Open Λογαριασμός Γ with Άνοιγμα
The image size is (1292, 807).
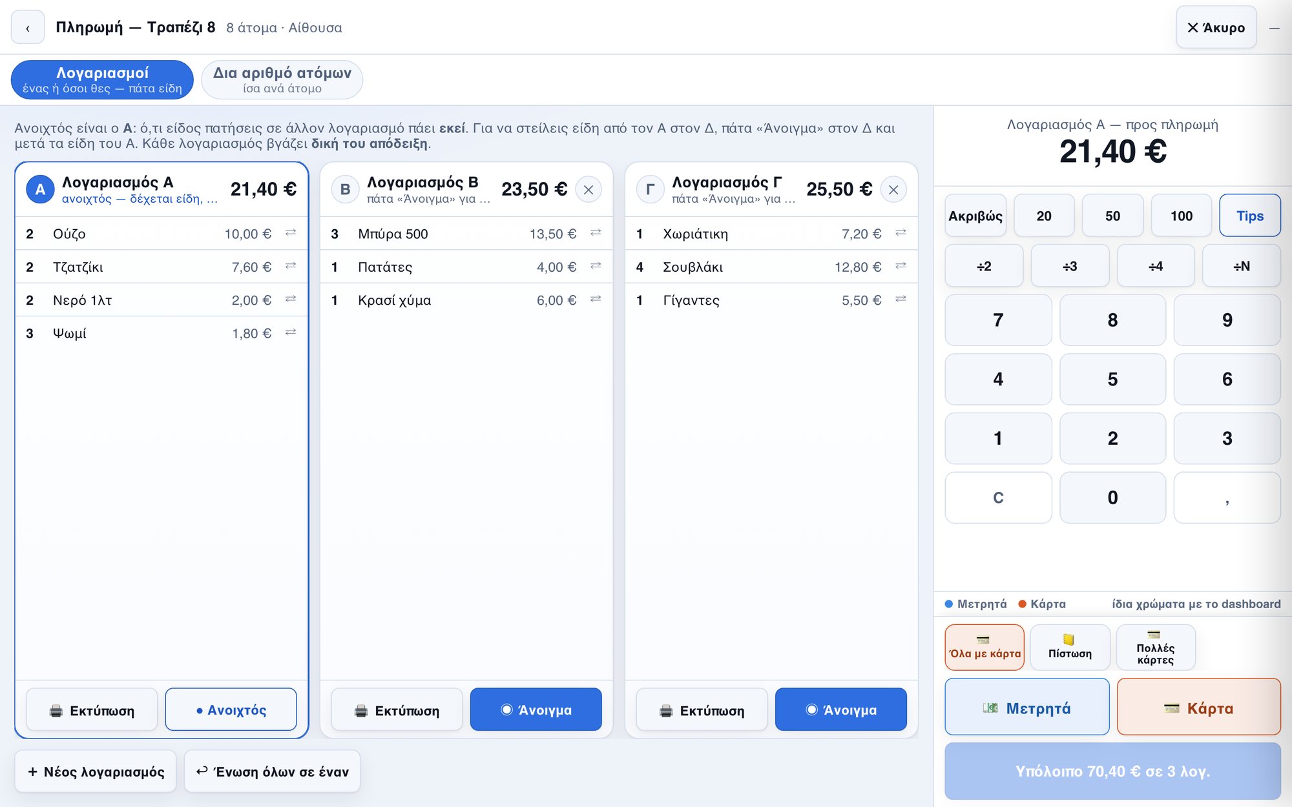841,710
